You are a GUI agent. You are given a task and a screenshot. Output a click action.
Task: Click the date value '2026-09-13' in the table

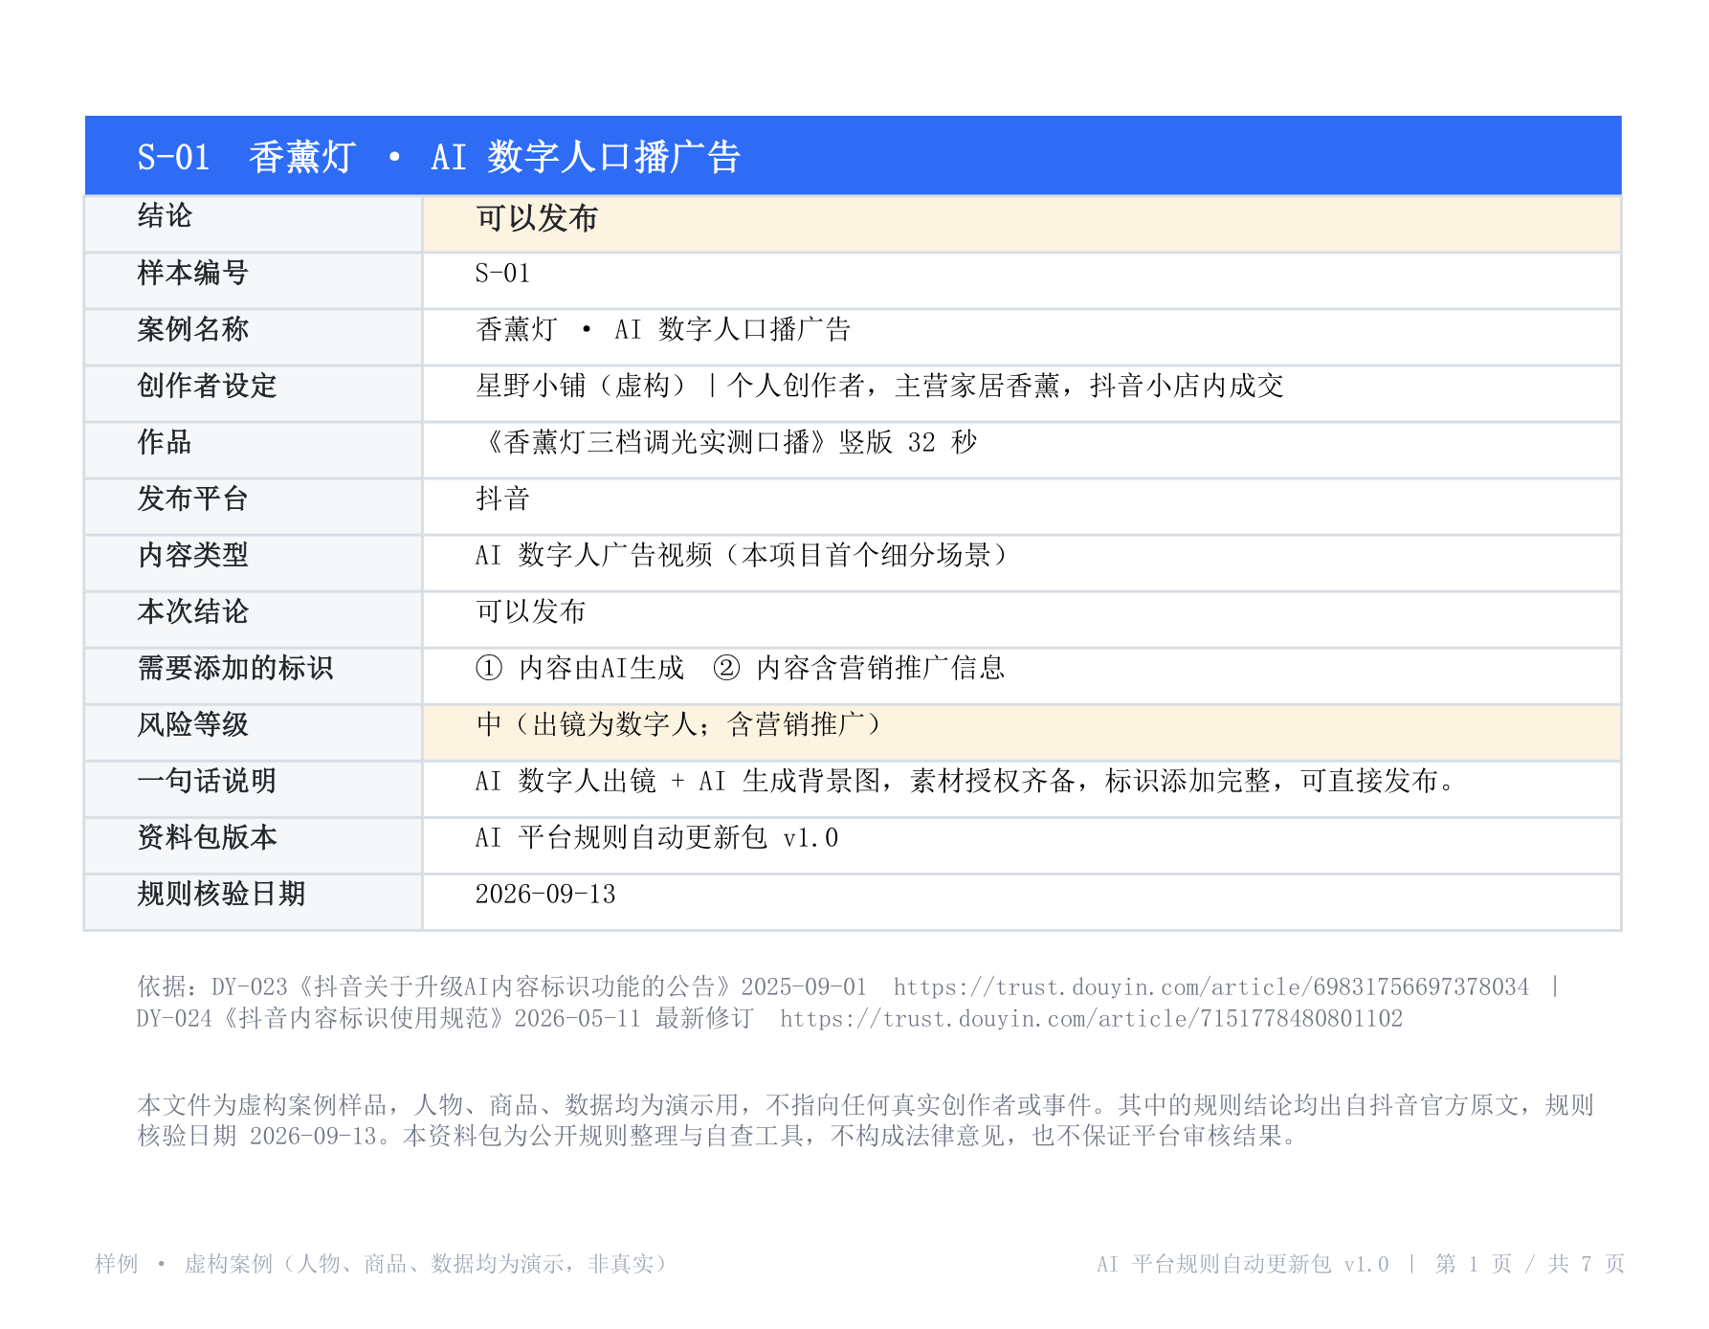click(x=545, y=895)
